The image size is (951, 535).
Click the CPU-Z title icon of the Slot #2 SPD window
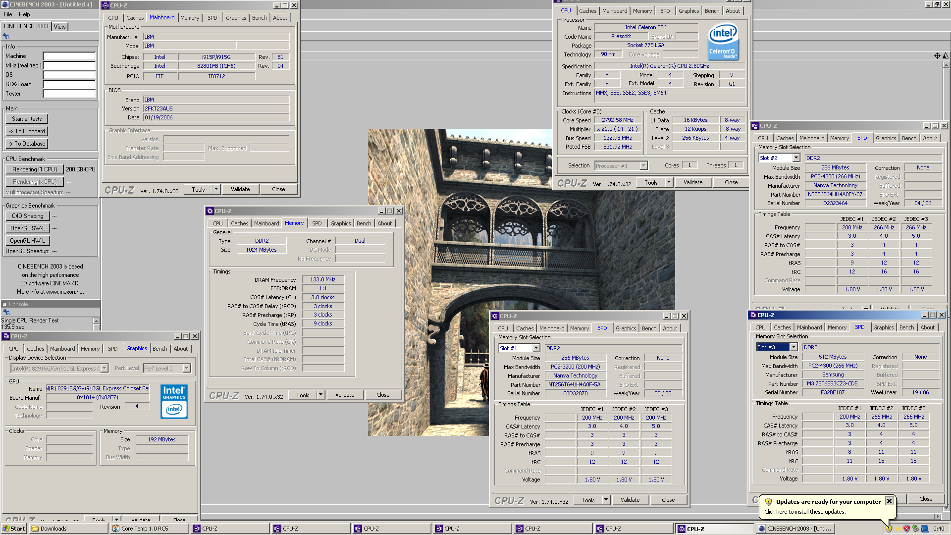(755, 126)
